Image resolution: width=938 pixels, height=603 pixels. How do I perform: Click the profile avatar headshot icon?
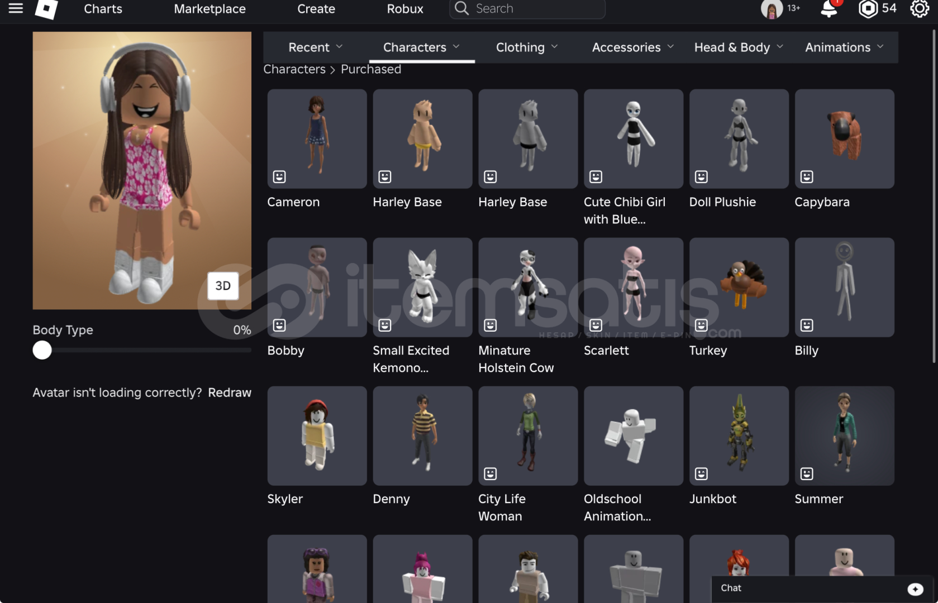(772, 9)
